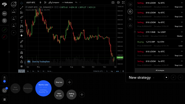Add node after Stop loss
Screen dimensions: 185x104
(69, 82)
